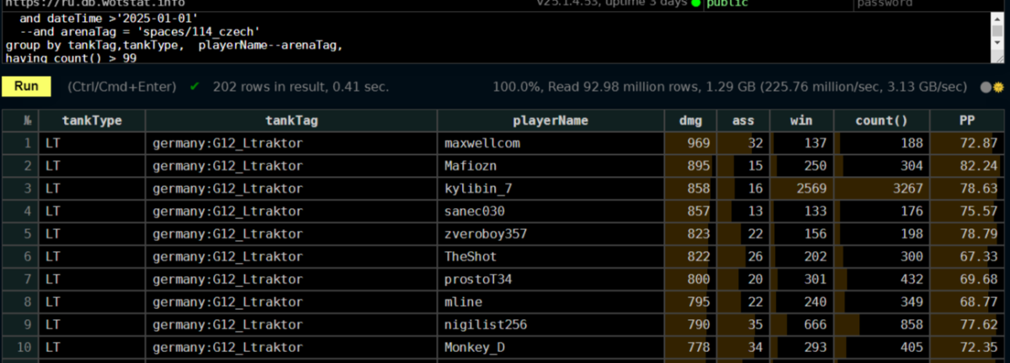The width and height of the screenshot is (1010, 363).
Task: Click the tankTag column header
Action: 291,120
